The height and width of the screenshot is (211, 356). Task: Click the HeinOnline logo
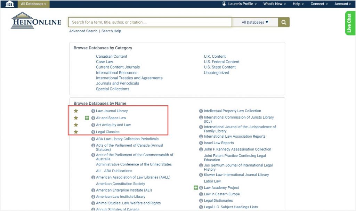(36, 21)
